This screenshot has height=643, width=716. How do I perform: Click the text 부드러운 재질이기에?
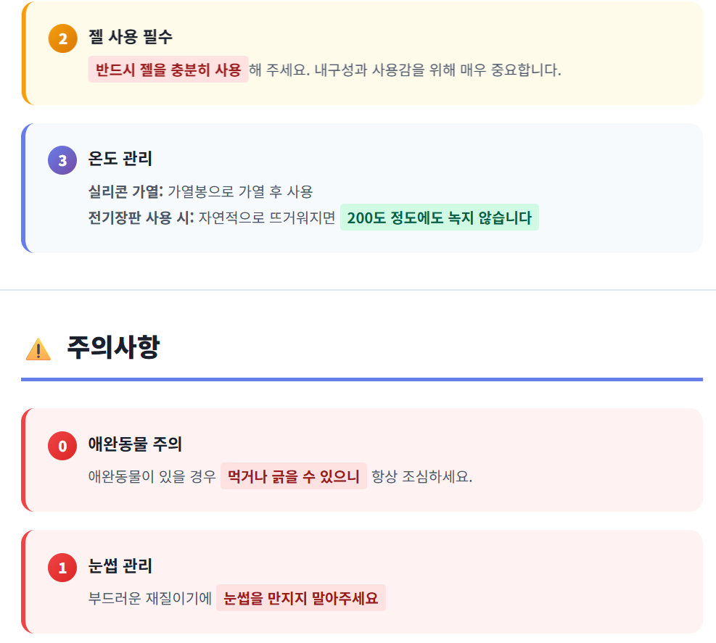point(150,599)
